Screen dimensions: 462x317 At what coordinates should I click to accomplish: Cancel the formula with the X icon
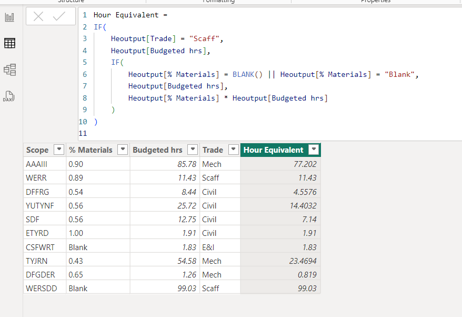[38, 16]
